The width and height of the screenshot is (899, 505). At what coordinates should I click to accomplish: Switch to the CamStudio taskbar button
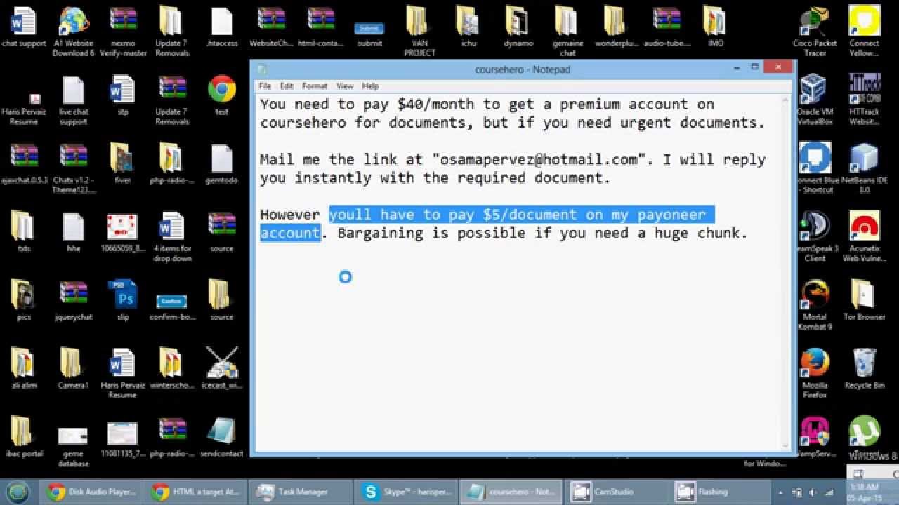[x=615, y=492]
